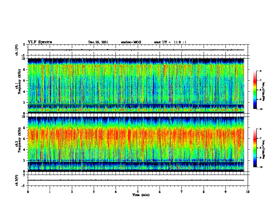The height and width of the screenshot is (215, 279).
Task: Click the "5" tick on the time axis
Action: pos(138,192)
